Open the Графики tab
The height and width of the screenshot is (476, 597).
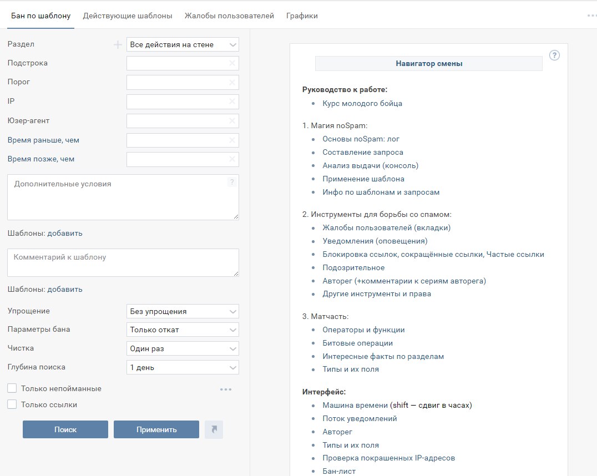[x=302, y=16]
